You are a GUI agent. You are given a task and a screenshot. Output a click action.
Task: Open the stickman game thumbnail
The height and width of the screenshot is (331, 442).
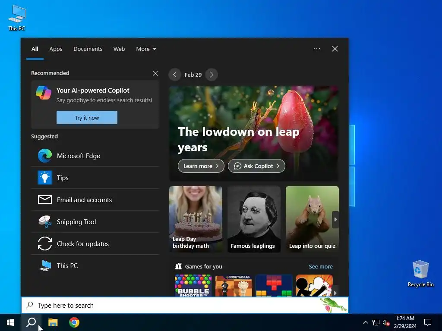(314, 286)
